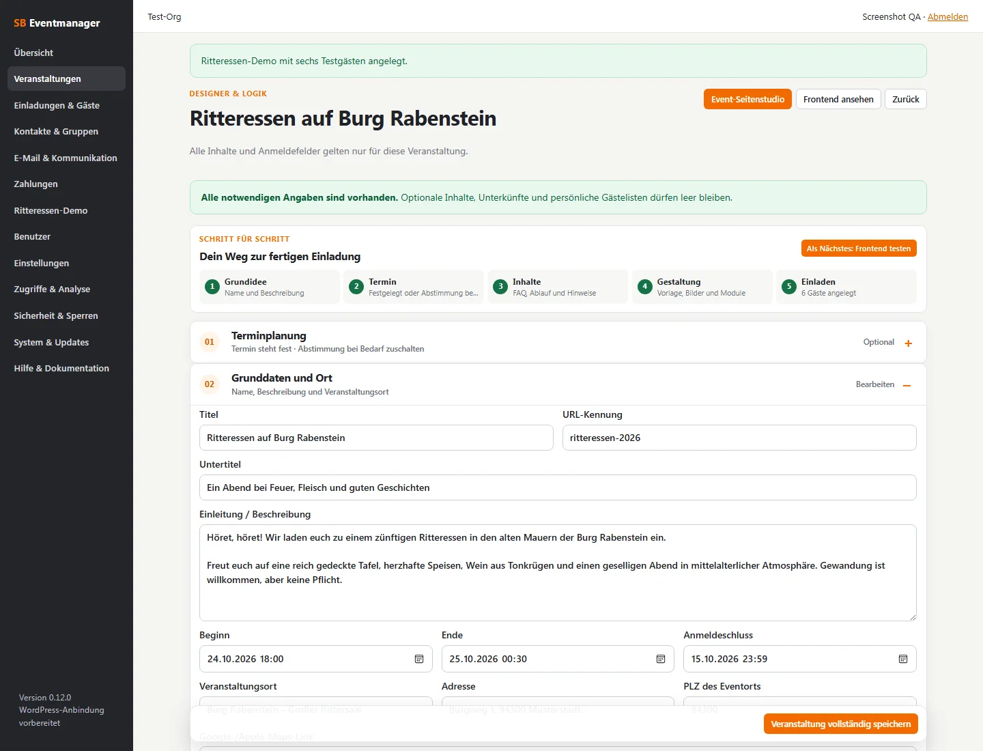Open the calendar picker in Anmeldeschluss field
This screenshot has width=983, height=751.
point(903,659)
